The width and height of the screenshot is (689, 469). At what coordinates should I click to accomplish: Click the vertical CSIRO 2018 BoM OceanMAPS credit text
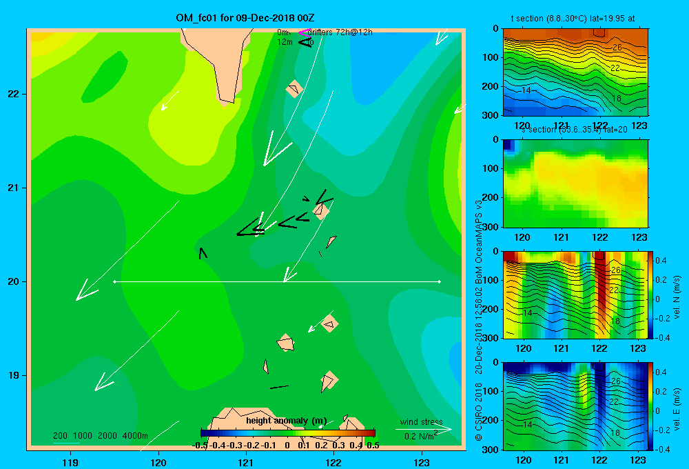[479, 320]
